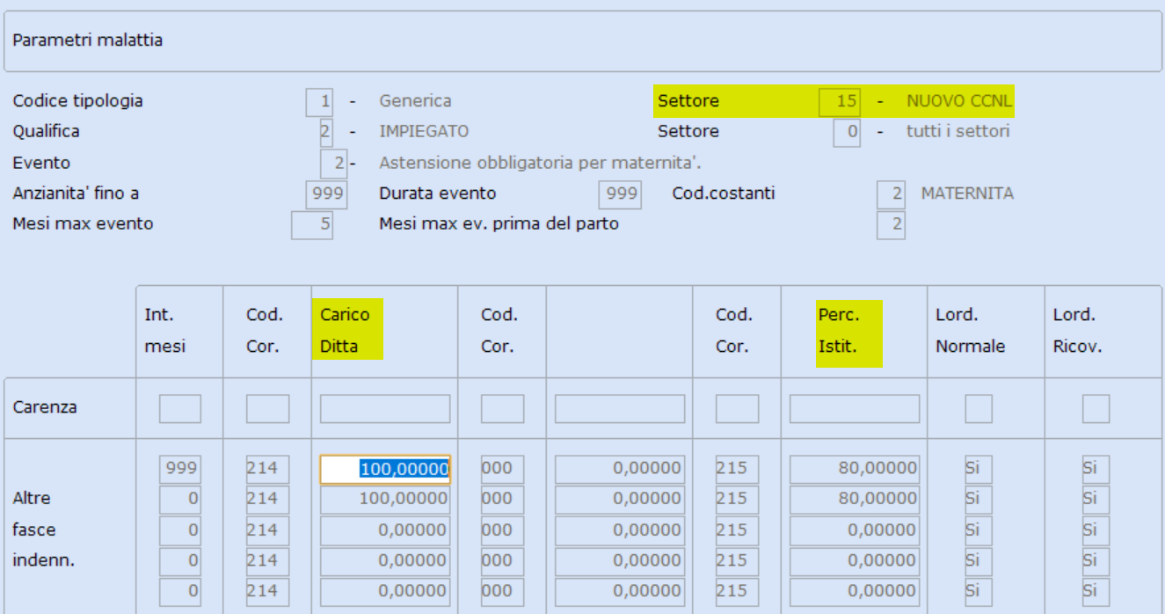Viewport: 1165px width, 614px height.
Task: Click Carenza Cod. Cor. field beside Int. mesi
Action: click(268, 409)
